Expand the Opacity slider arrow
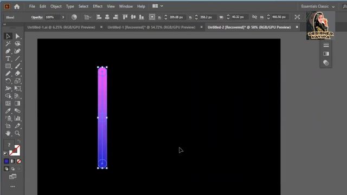The height and width of the screenshot is (195, 347). tap(63, 17)
